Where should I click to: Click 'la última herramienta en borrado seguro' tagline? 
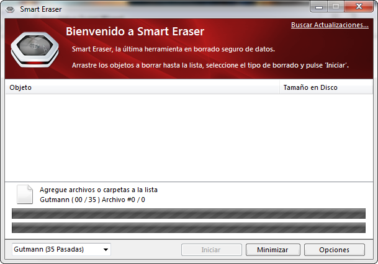click(173, 49)
